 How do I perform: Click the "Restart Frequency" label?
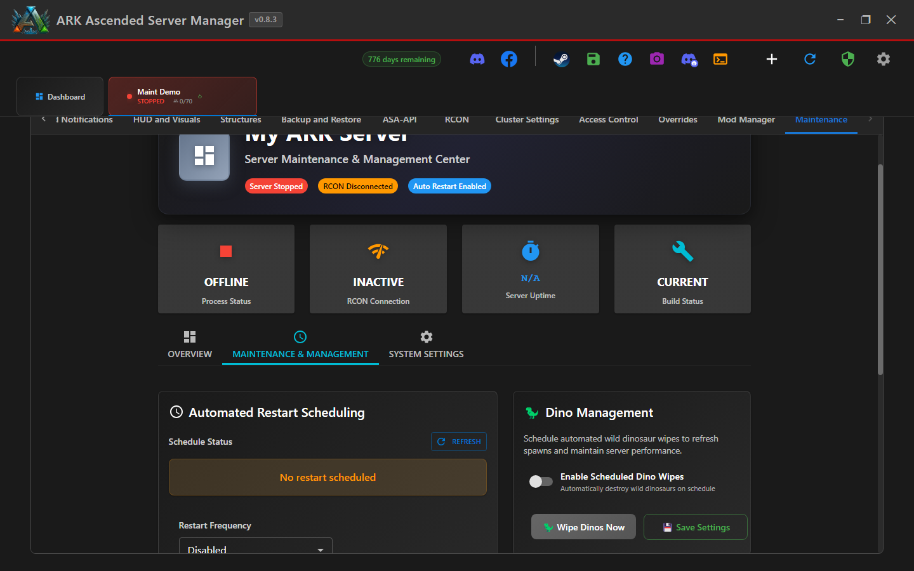coord(215,525)
